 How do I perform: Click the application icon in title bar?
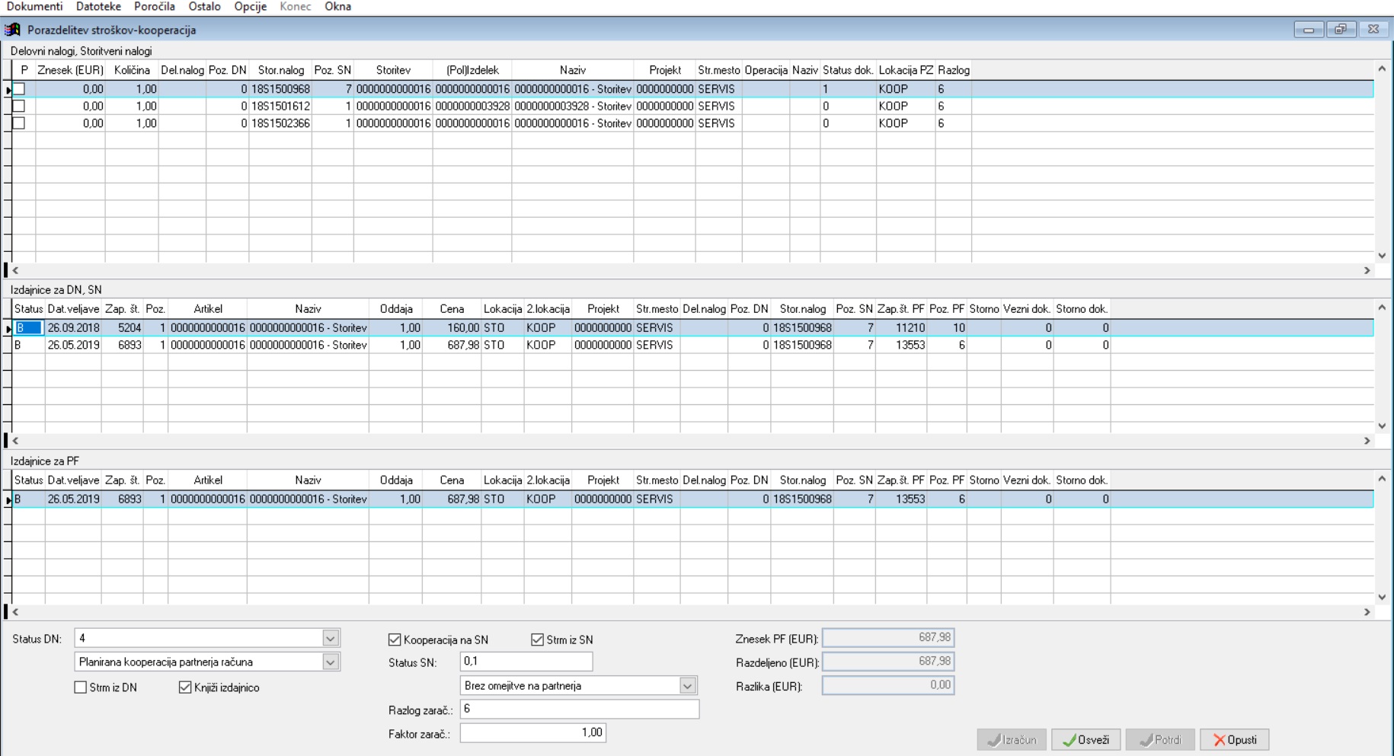[13, 30]
